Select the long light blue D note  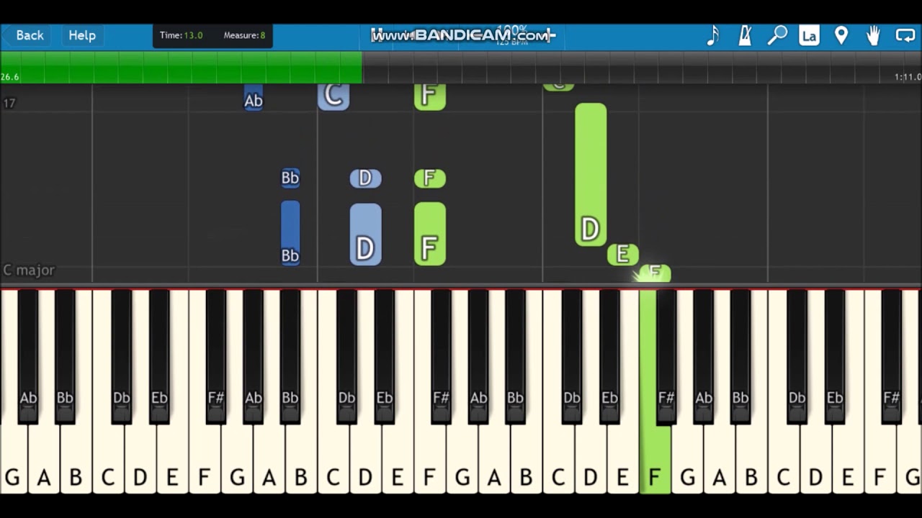(x=365, y=235)
